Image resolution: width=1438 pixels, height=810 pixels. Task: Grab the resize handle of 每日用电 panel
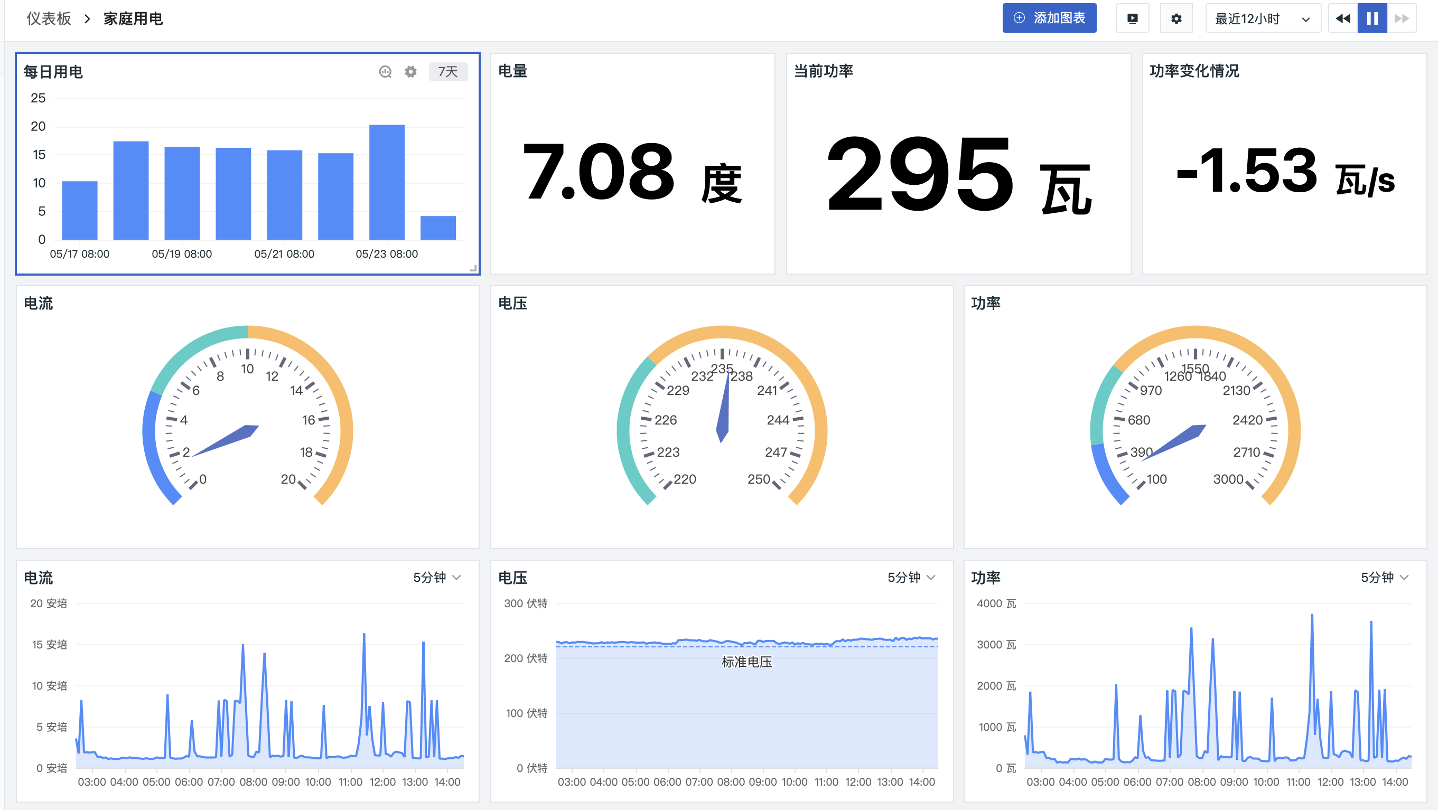tap(473, 268)
